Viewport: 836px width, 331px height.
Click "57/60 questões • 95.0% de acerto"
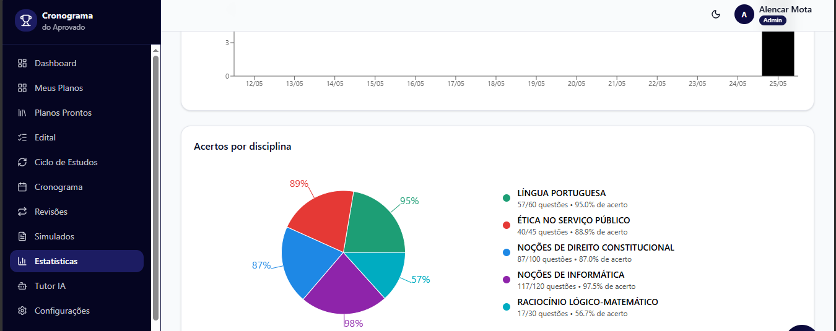point(573,205)
